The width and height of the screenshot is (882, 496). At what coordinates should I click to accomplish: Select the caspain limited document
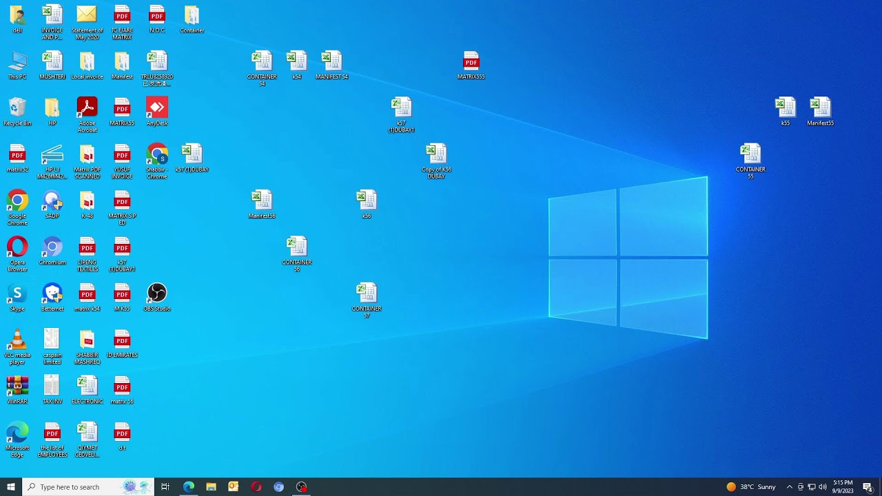click(x=52, y=347)
